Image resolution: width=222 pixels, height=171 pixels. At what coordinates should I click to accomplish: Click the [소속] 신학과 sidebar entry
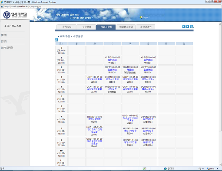click(7, 48)
